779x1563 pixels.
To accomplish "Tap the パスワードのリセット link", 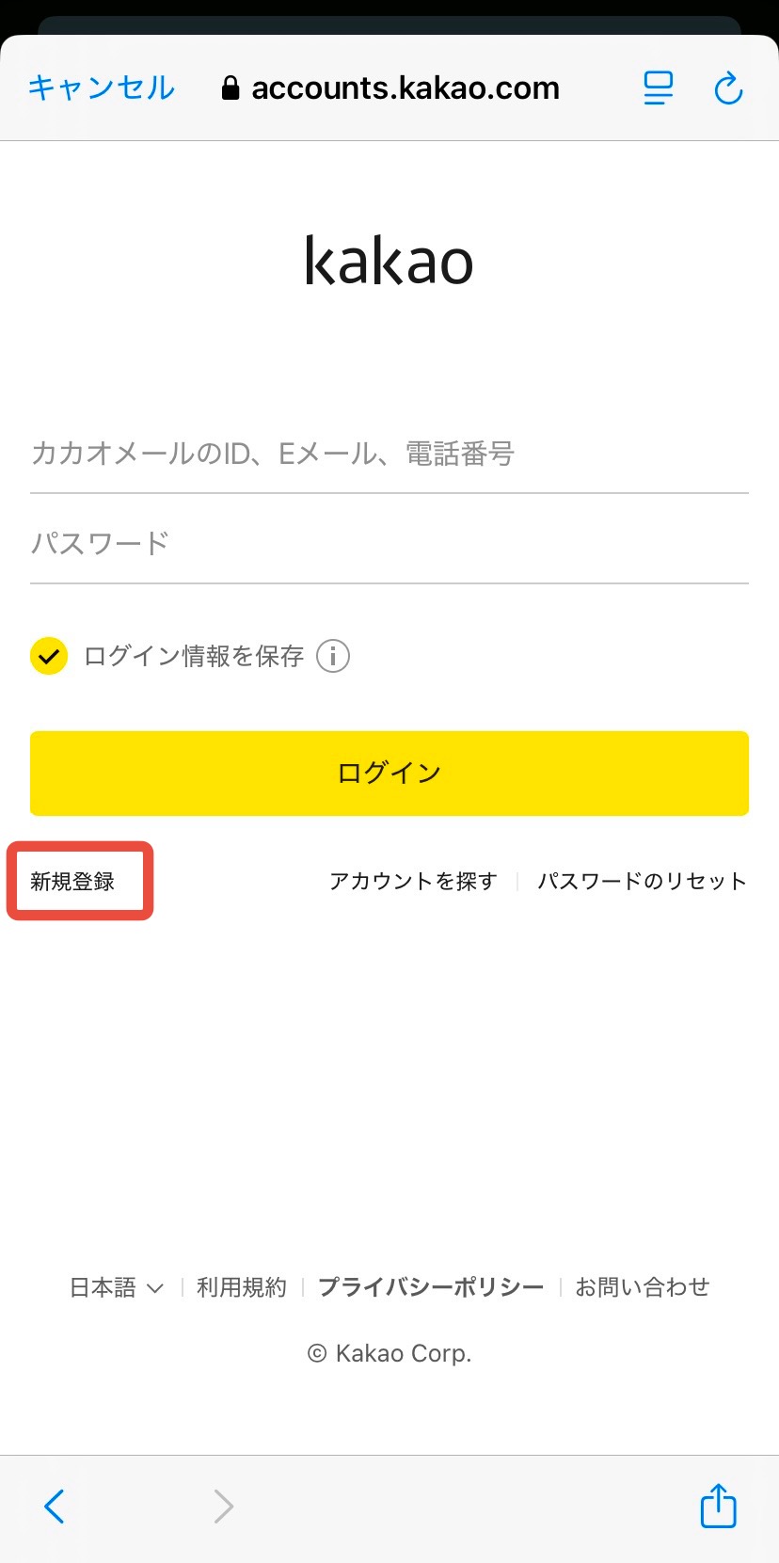I will [642, 882].
